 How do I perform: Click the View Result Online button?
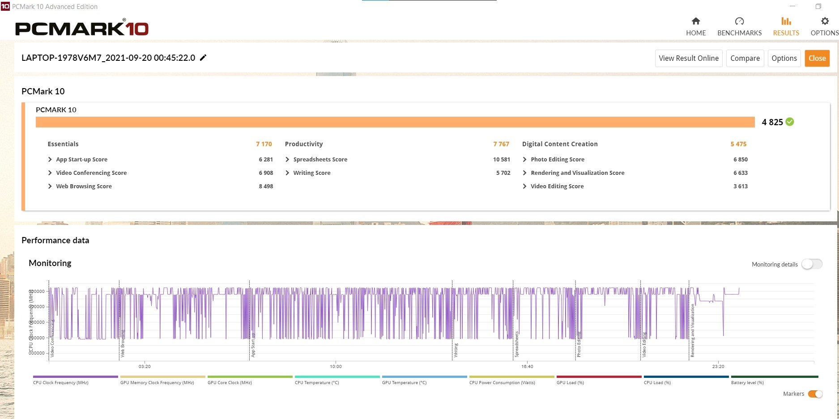tap(689, 58)
